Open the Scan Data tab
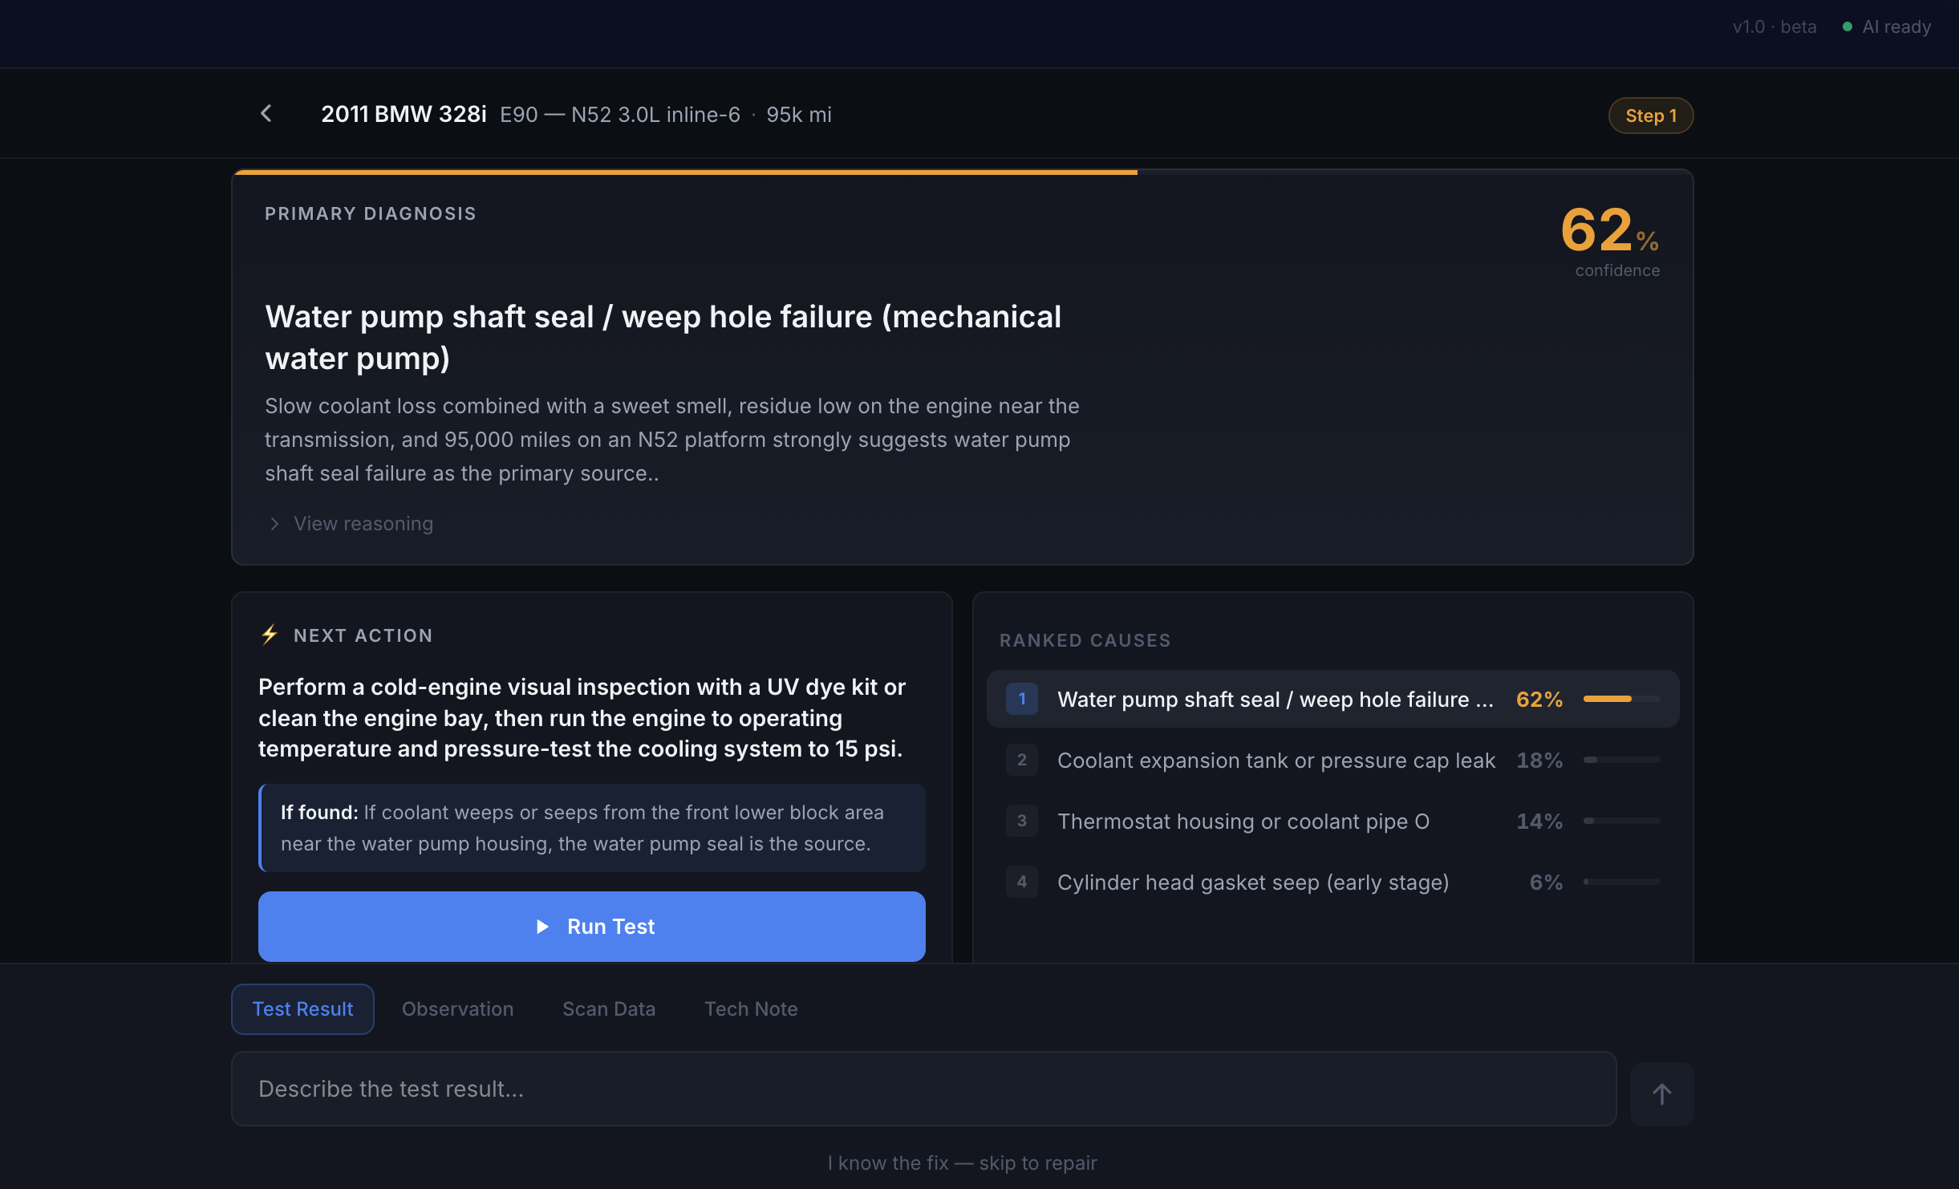This screenshot has height=1189, width=1959. point(609,1008)
